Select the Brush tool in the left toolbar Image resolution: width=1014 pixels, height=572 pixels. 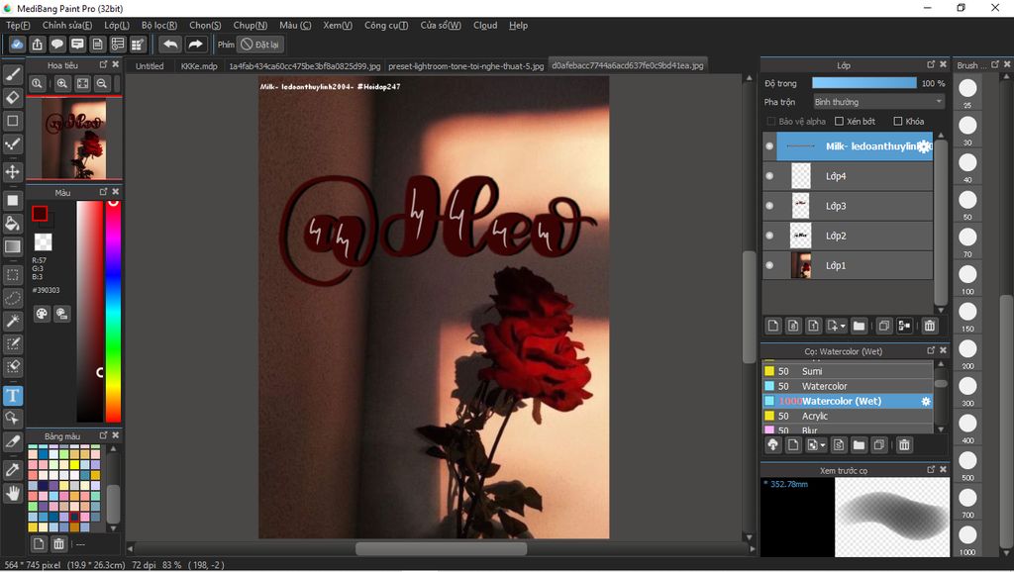click(x=12, y=74)
